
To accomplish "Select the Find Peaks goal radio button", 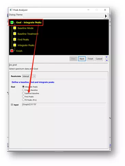I will (x=23, y=96).
